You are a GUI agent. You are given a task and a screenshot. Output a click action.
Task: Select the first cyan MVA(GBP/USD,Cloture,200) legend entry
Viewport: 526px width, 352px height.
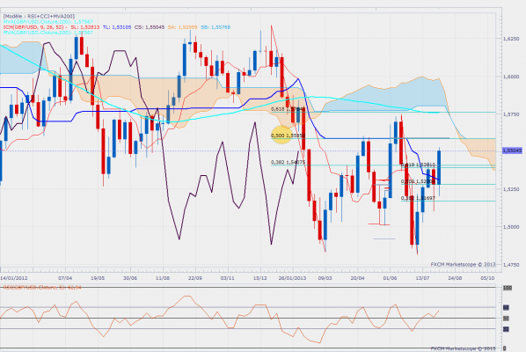click(48, 21)
